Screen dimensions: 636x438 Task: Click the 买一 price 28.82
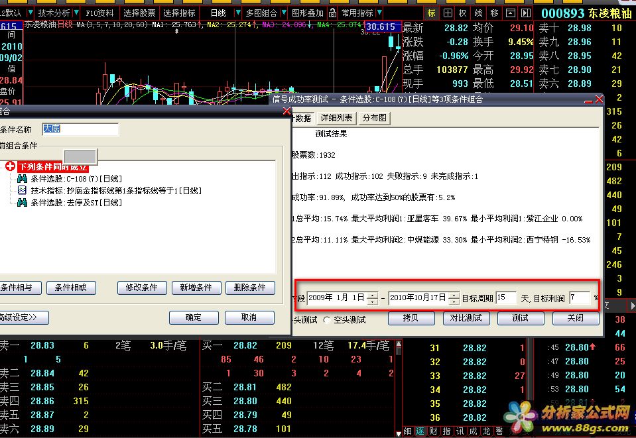click(x=245, y=345)
